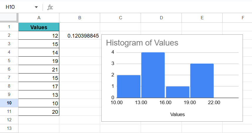The image size is (252, 133).
Task: Select row 2 header
Action: pyautogui.click(x=9, y=35)
